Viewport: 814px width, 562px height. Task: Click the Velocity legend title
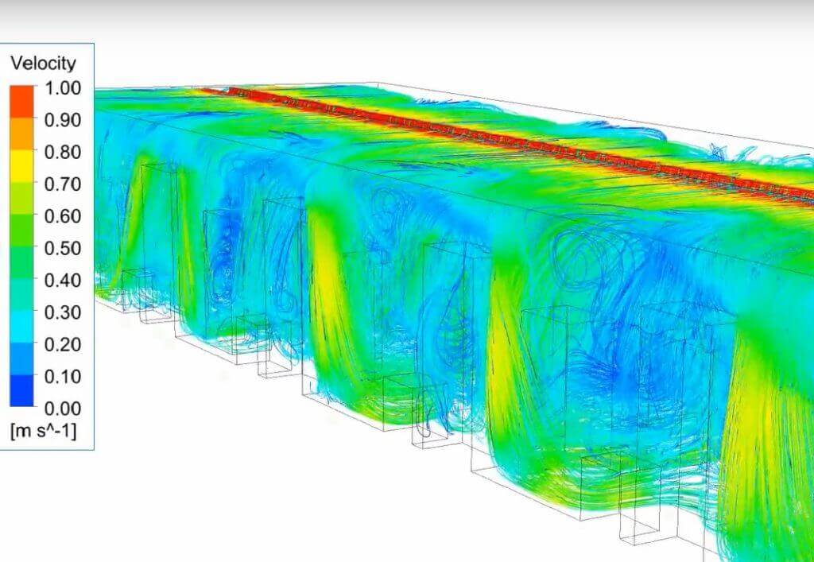pos(44,64)
